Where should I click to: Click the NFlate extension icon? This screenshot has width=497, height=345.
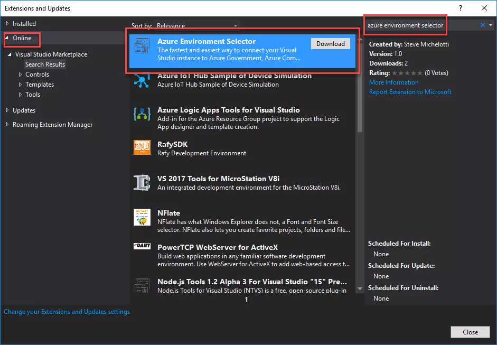[142, 217]
